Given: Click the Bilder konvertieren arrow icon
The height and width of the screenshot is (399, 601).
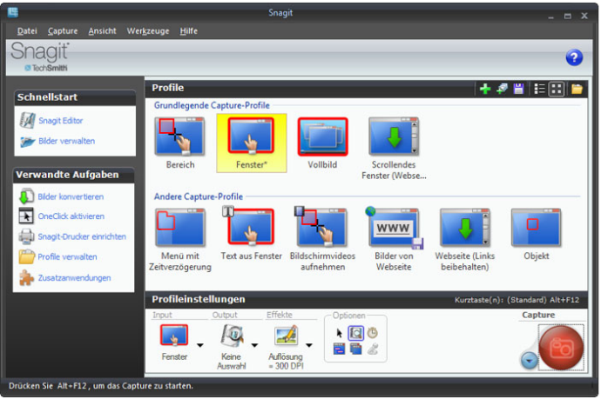Looking at the screenshot, I should [x=26, y=196].
